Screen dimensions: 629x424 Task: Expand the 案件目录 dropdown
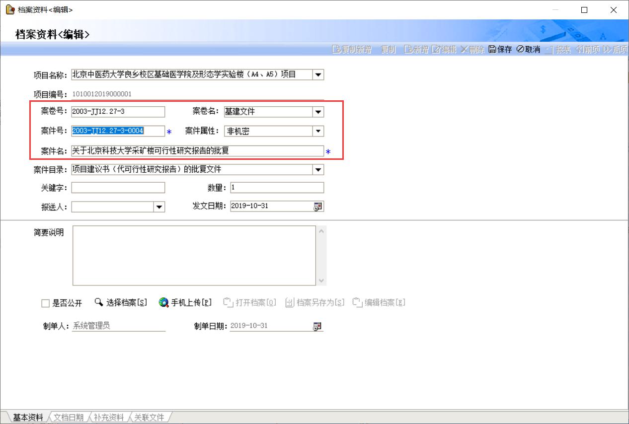(x=318, y=170)
